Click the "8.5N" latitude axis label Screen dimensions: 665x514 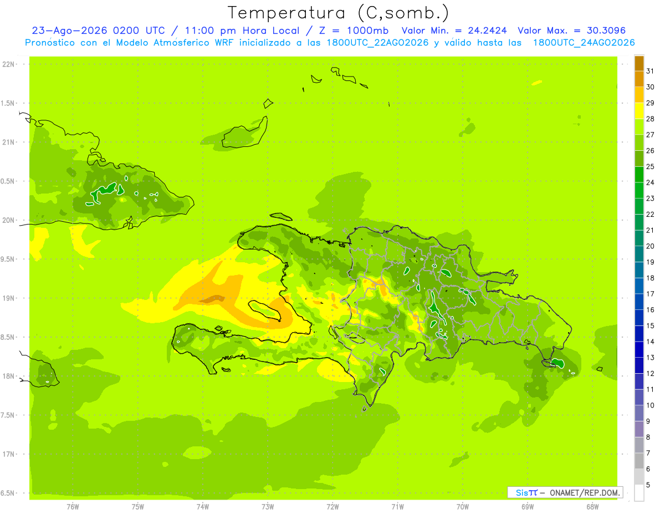tap(8, 337)
